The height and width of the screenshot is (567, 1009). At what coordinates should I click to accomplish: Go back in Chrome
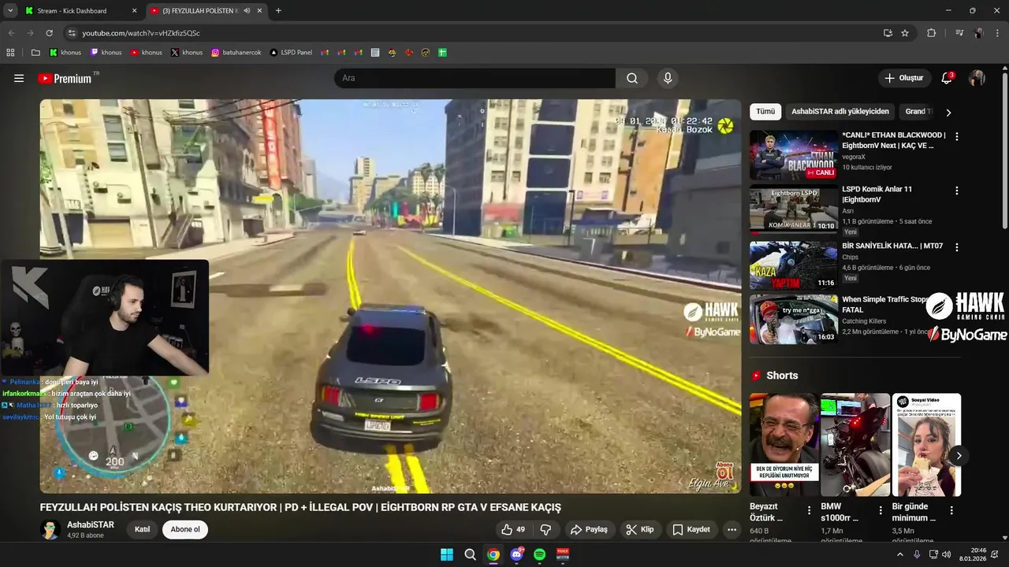pos(11,33)
